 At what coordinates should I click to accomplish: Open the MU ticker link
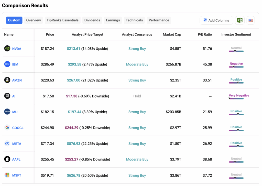15,112
